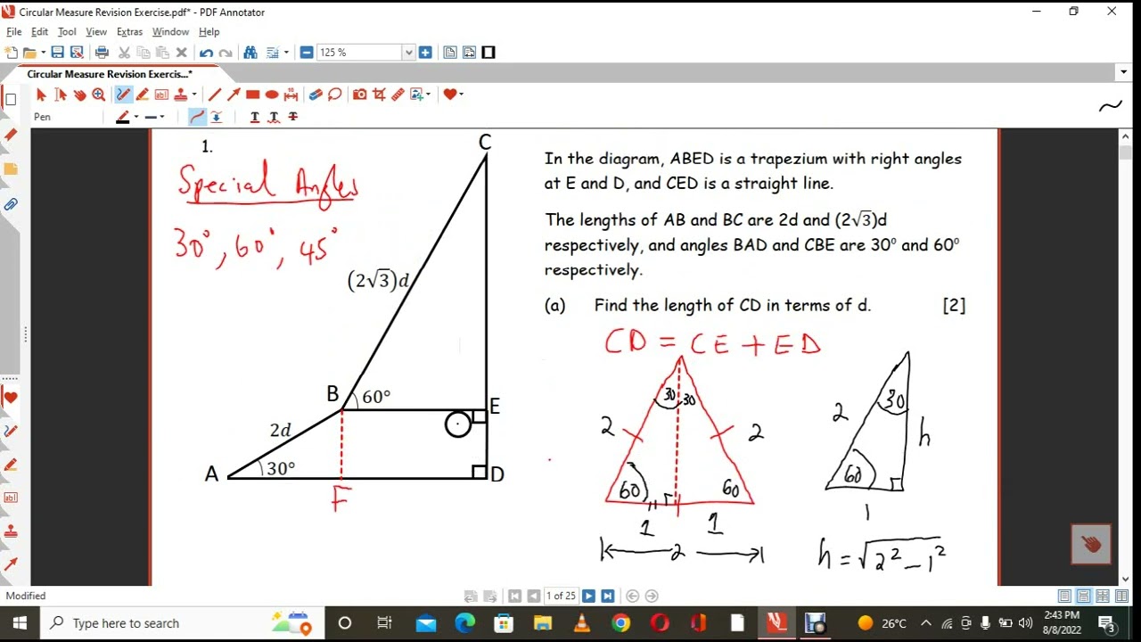The width and height of the screenshot is (1141, 642).
Task: Click the floating pan hand button
Action: (1091, 544)
